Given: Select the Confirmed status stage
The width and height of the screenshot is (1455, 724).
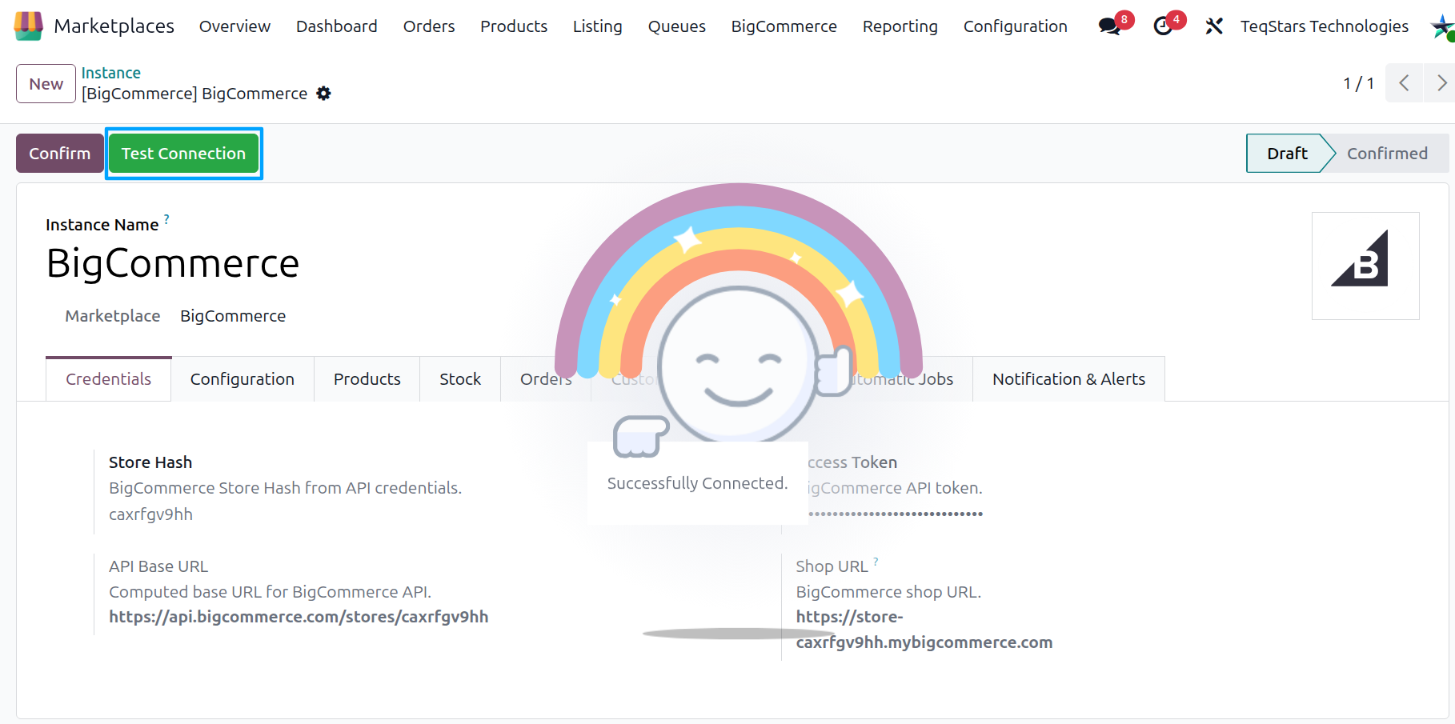Looking at the screenshot, I should [x=1386, y=154].
